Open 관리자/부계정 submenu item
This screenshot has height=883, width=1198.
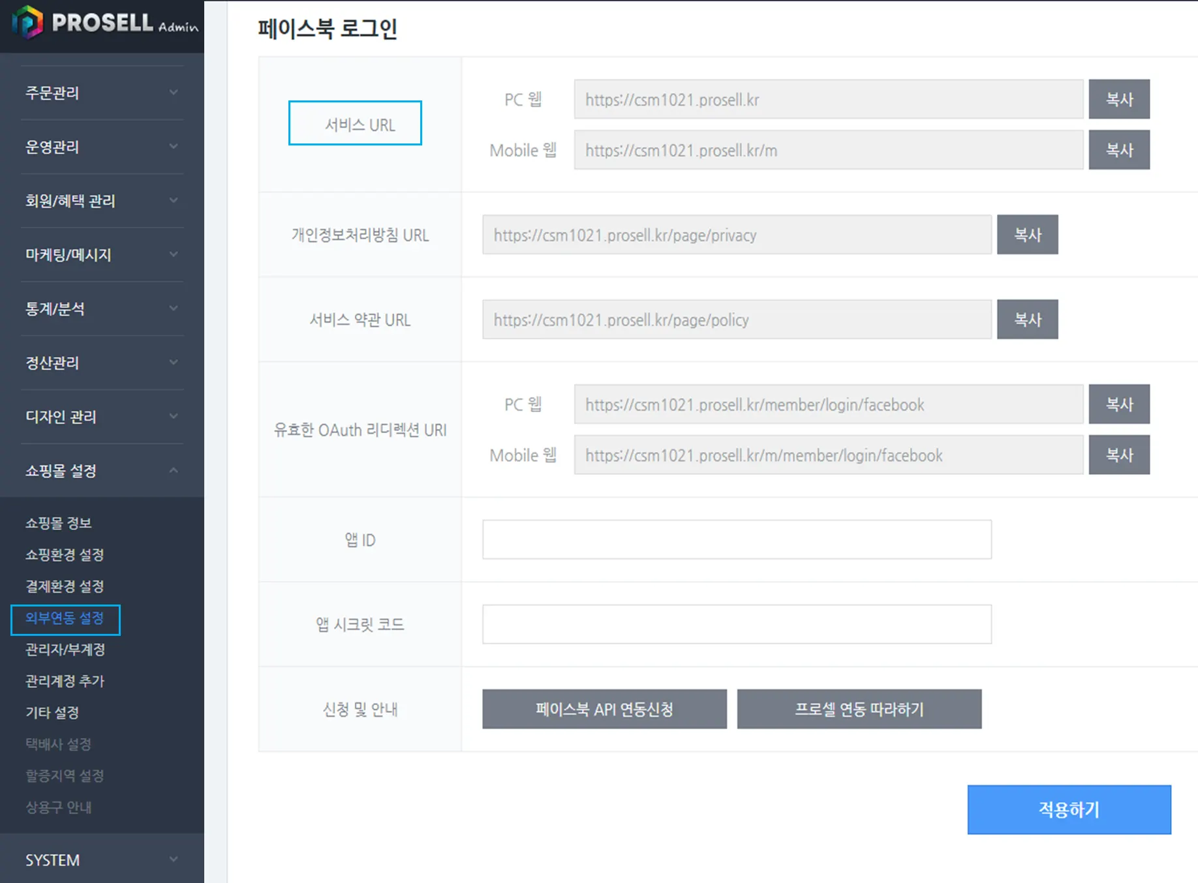(x=65, y=650)
